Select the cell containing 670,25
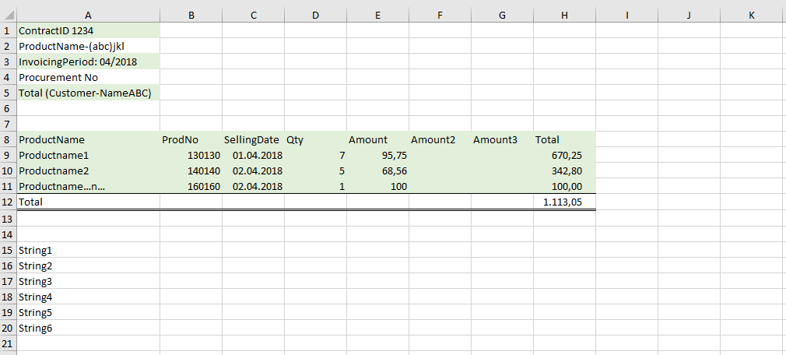The image size is (786, 355). pyautogui.click(x=564, y=156)
